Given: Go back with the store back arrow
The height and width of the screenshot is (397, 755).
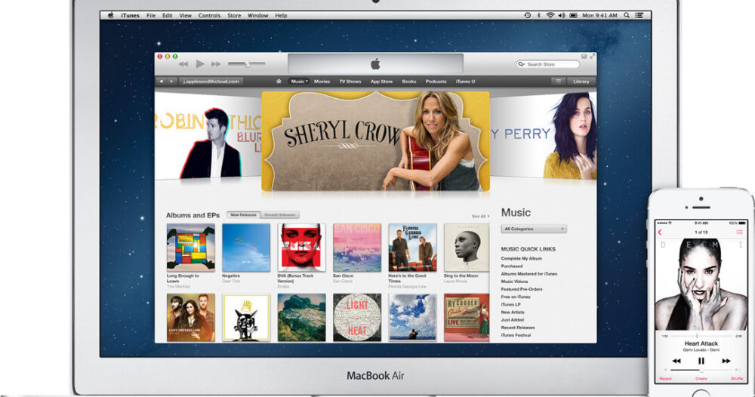Looking at the screenshot, I should tap(161, 82).
